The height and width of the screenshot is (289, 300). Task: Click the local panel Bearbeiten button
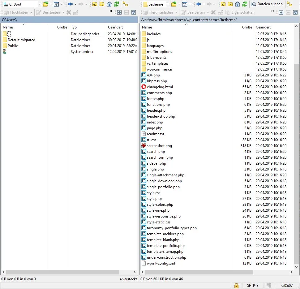[x=48, y=12]
